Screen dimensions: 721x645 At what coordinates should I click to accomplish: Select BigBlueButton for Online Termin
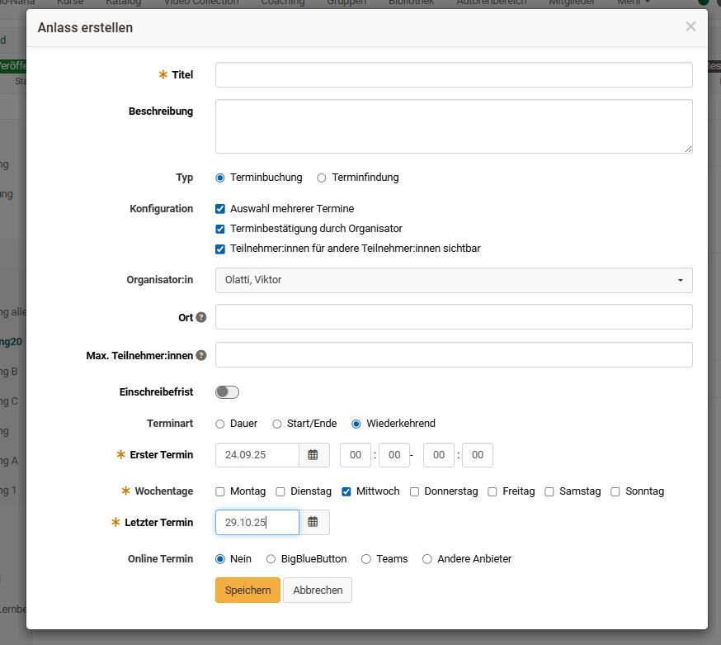tap(271, 559)
